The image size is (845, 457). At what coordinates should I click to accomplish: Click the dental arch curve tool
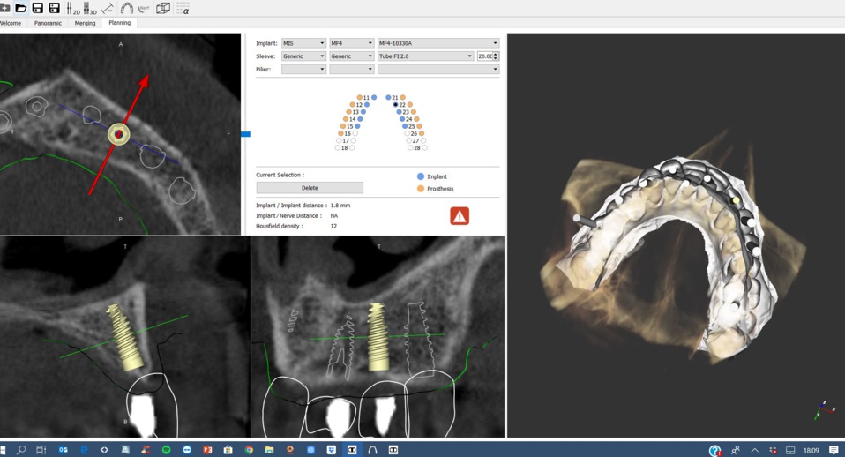[x=127, y=8]
